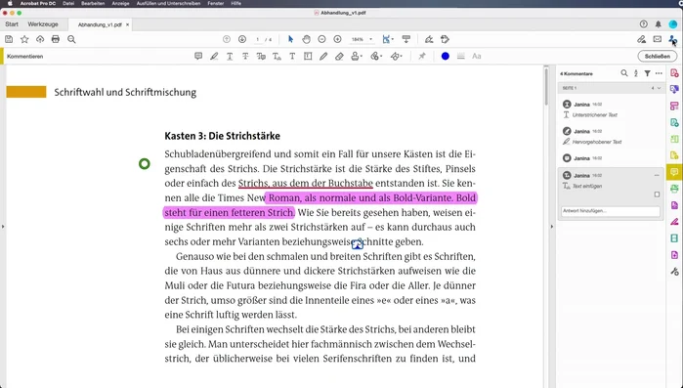This screenshot has height=388, width=683.
Task: Open the Anzeige menu
Action: (120, 3)
